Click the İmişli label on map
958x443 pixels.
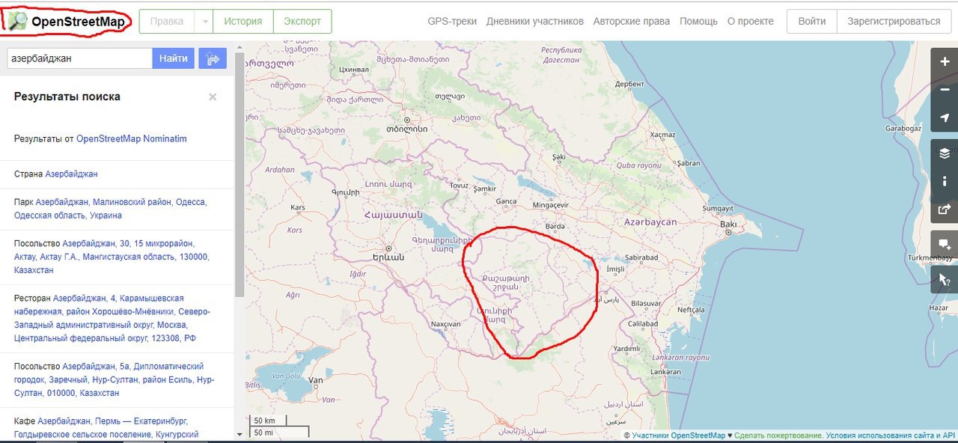tap(615, 269)
